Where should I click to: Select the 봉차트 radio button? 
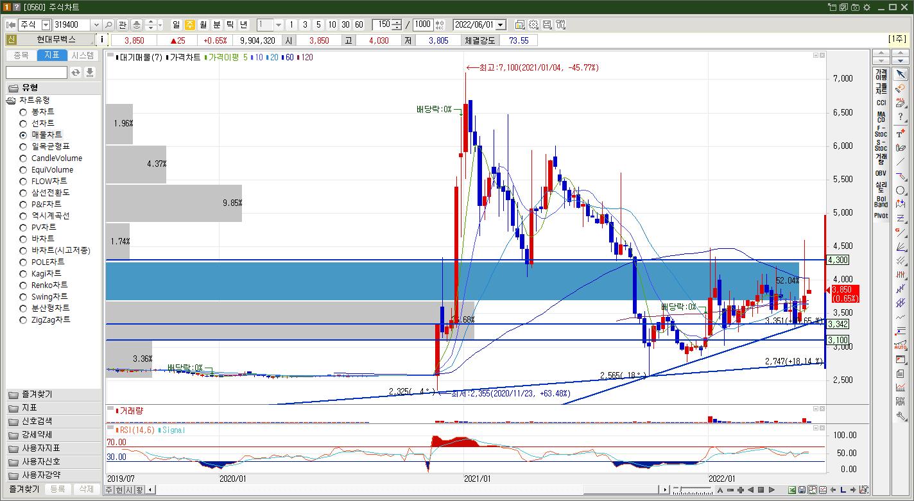(x=23, y=112)
